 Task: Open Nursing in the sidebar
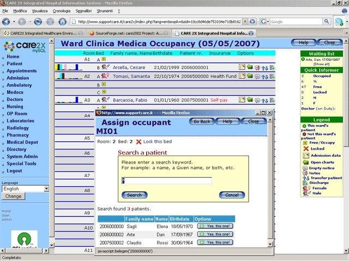(x=15, y=107)
